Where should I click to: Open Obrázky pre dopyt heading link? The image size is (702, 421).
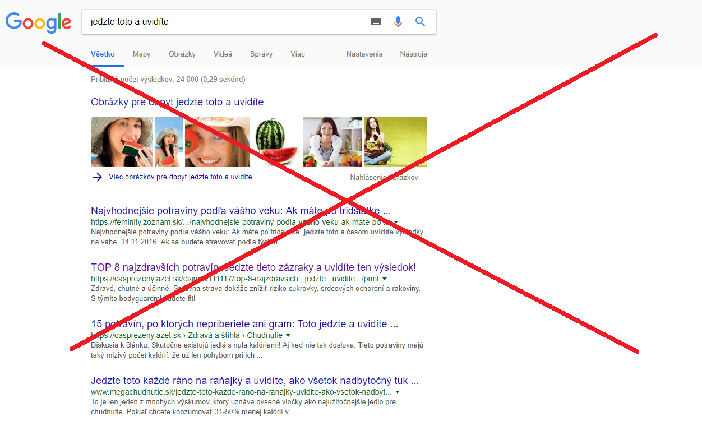click(177, 102)
